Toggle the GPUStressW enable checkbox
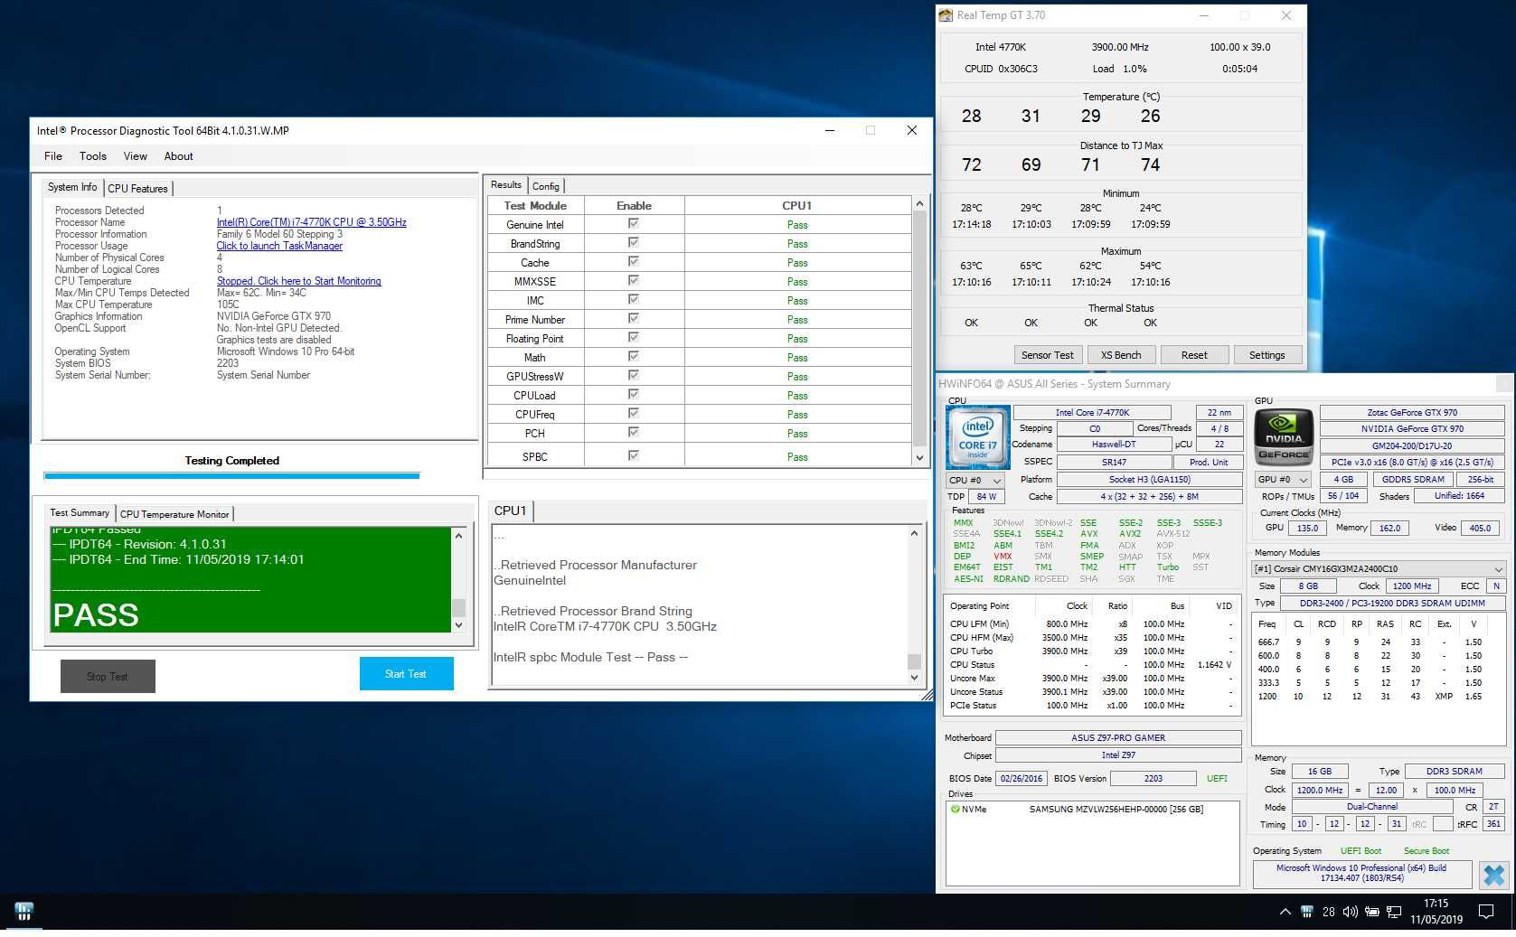This screenshot has width=1516, height=937. point(634,376)
